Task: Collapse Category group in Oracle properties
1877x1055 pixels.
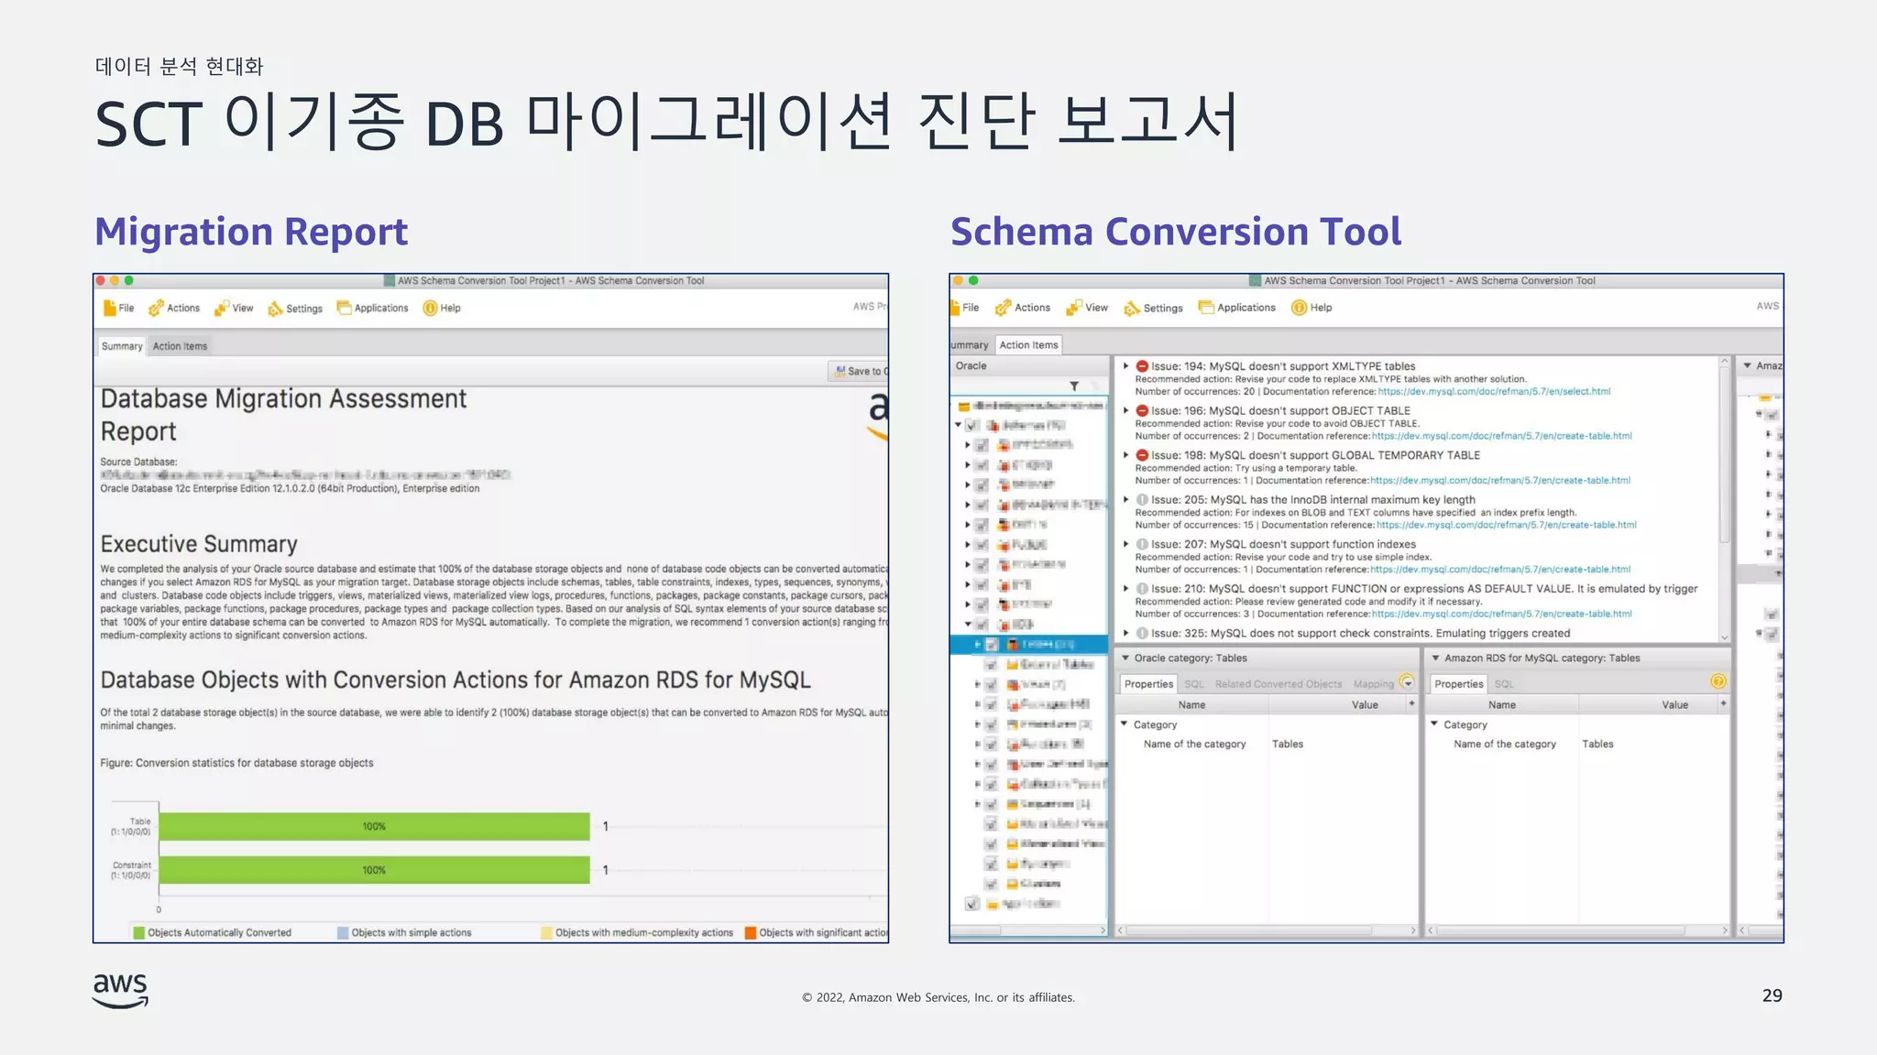Action: point(1125,723)
